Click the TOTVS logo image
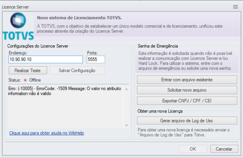243x158 pixels. tap(18, 26)
